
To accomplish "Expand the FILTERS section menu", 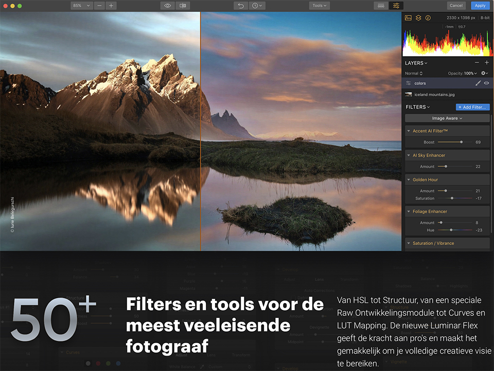I will click(418, 107).
